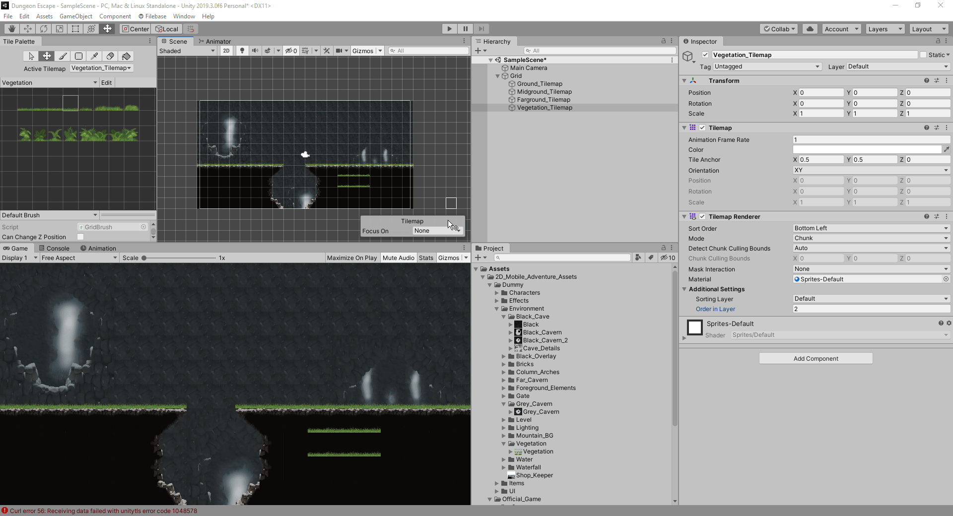Toggle Vegetation_Tilemap active checkbox
This screenshot has height=516, width=953.
coord(705,55)
